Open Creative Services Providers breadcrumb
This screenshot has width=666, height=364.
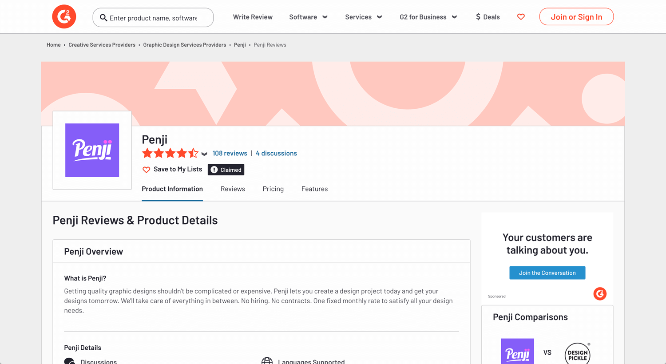pos(102,45)
